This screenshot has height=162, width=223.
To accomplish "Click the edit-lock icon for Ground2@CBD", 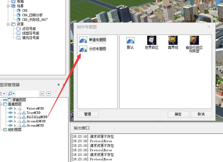I will 20,121.
